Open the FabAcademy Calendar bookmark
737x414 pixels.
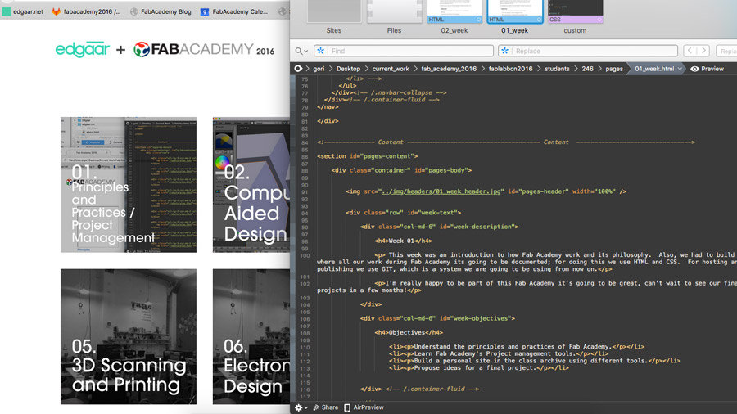pos(234,11)
